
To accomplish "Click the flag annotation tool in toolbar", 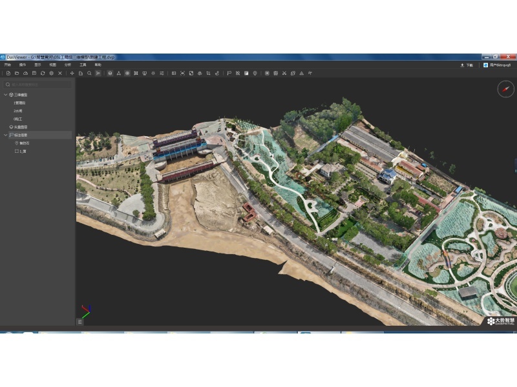I will (229, 74).
